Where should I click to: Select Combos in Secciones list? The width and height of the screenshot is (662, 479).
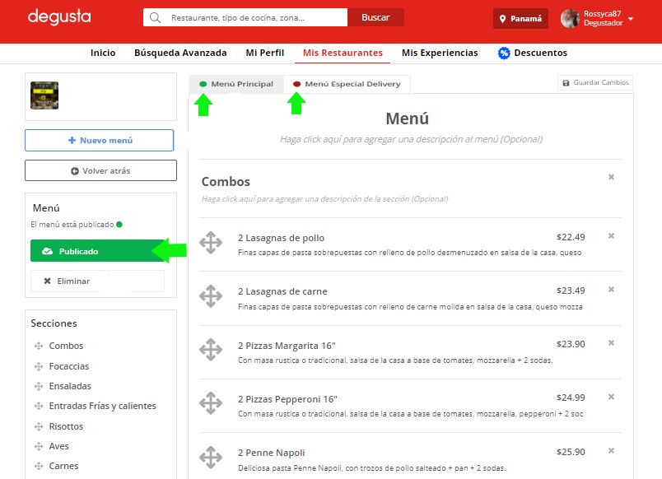[x=67, y=346]
